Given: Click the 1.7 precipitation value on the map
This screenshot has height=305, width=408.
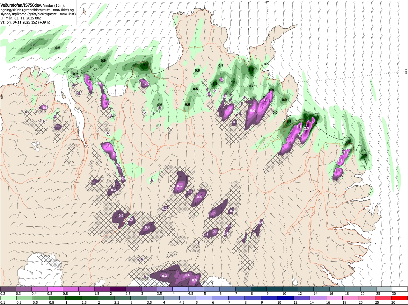Looking at the screenshot, I should pyautogui.click(x=90, y=82).
